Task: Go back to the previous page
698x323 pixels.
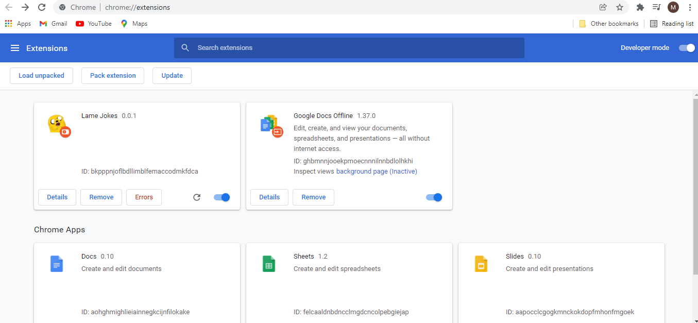Action: 9,7
